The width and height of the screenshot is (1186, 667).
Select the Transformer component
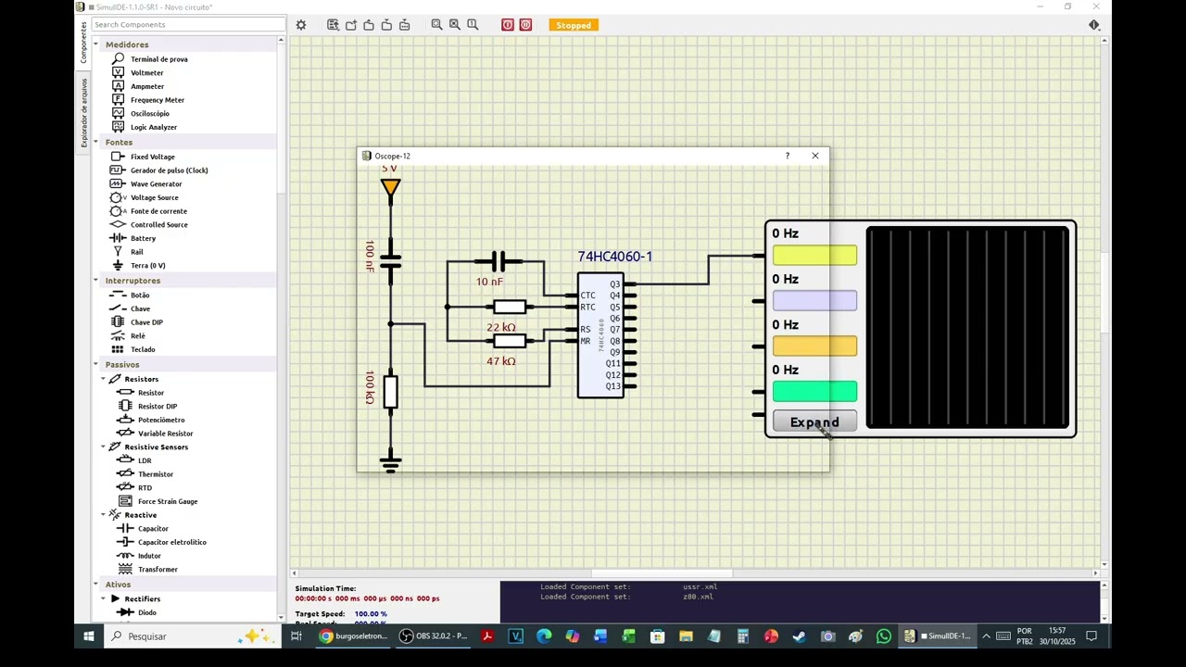pyautogui.click(x=158, y=570)
